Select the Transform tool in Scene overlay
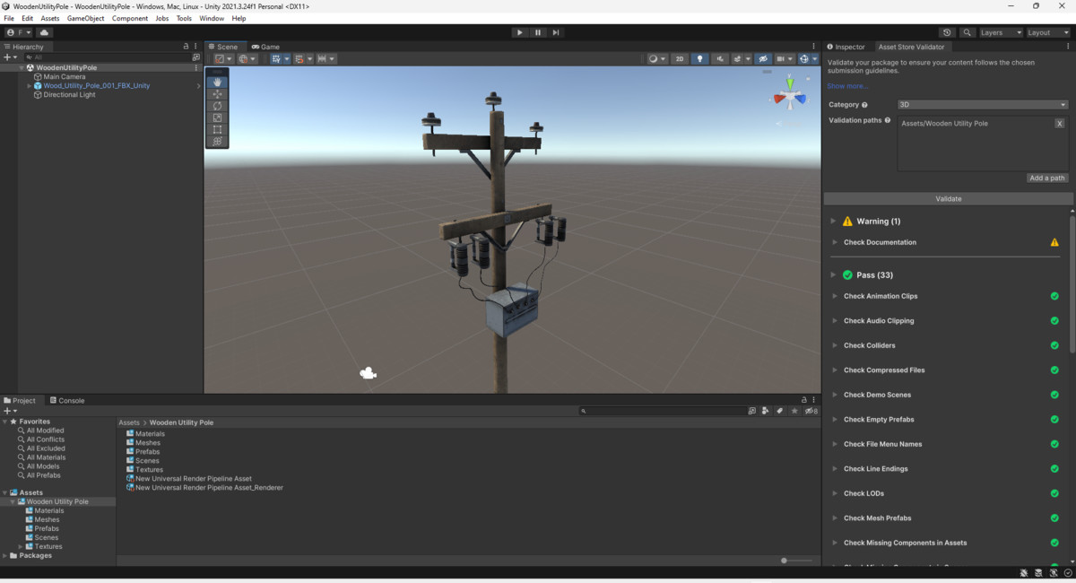Image resolution: width=1076 pixels, height=583 pixels. [x=217, y=141]
